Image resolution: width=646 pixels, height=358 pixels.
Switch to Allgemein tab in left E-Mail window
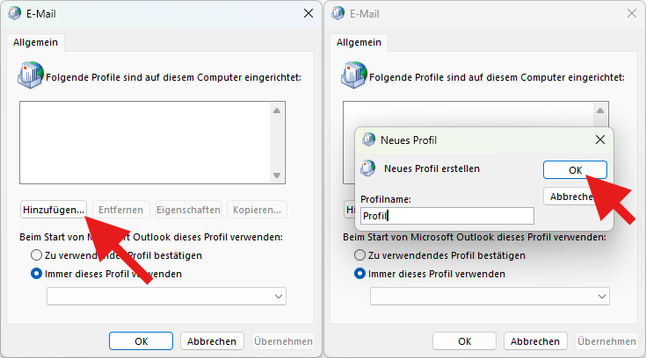point(34,42)
